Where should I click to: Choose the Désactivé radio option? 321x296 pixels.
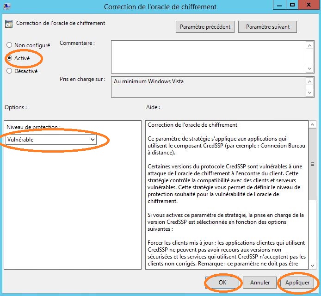coord(9,71)
